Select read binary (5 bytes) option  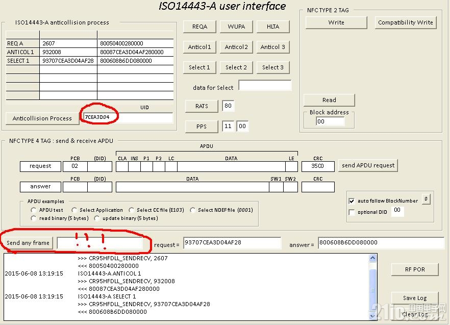[34, 218]
